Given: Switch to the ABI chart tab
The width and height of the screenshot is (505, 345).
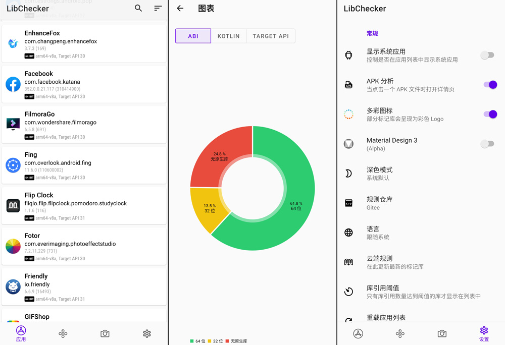Looking at the screenshot, I should click(x=193, y=36).
